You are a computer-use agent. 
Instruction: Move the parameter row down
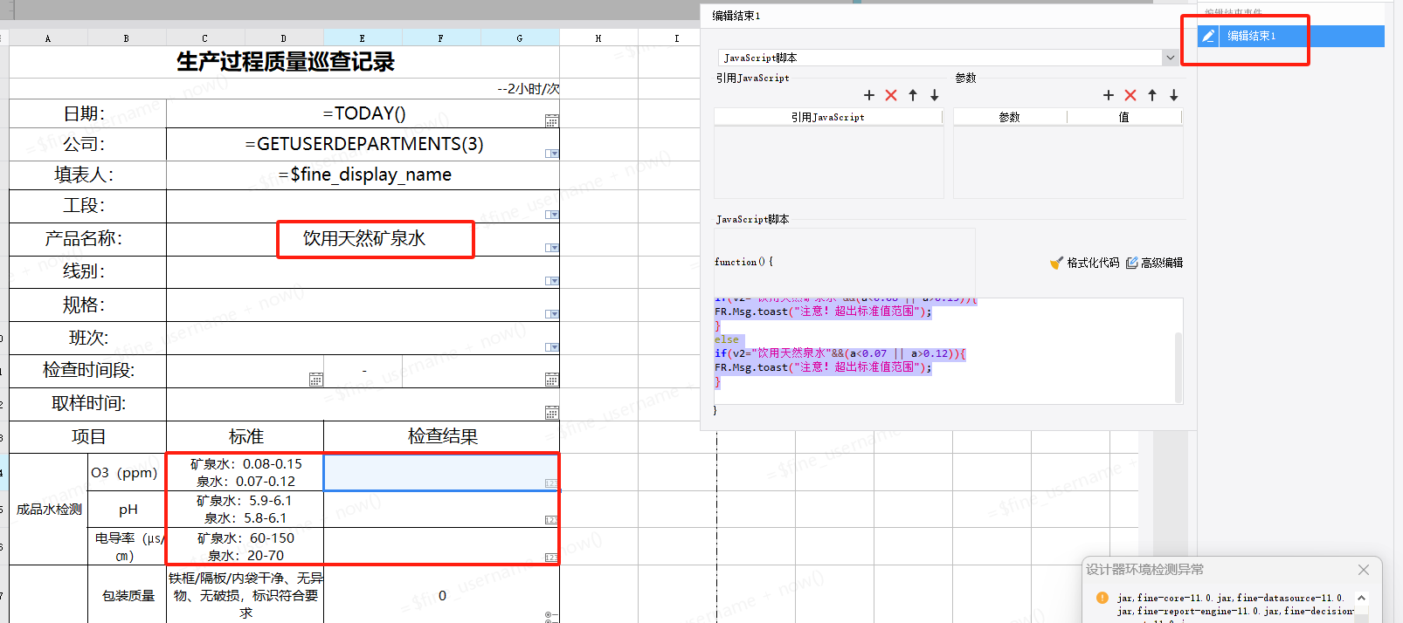[1174, 95]
